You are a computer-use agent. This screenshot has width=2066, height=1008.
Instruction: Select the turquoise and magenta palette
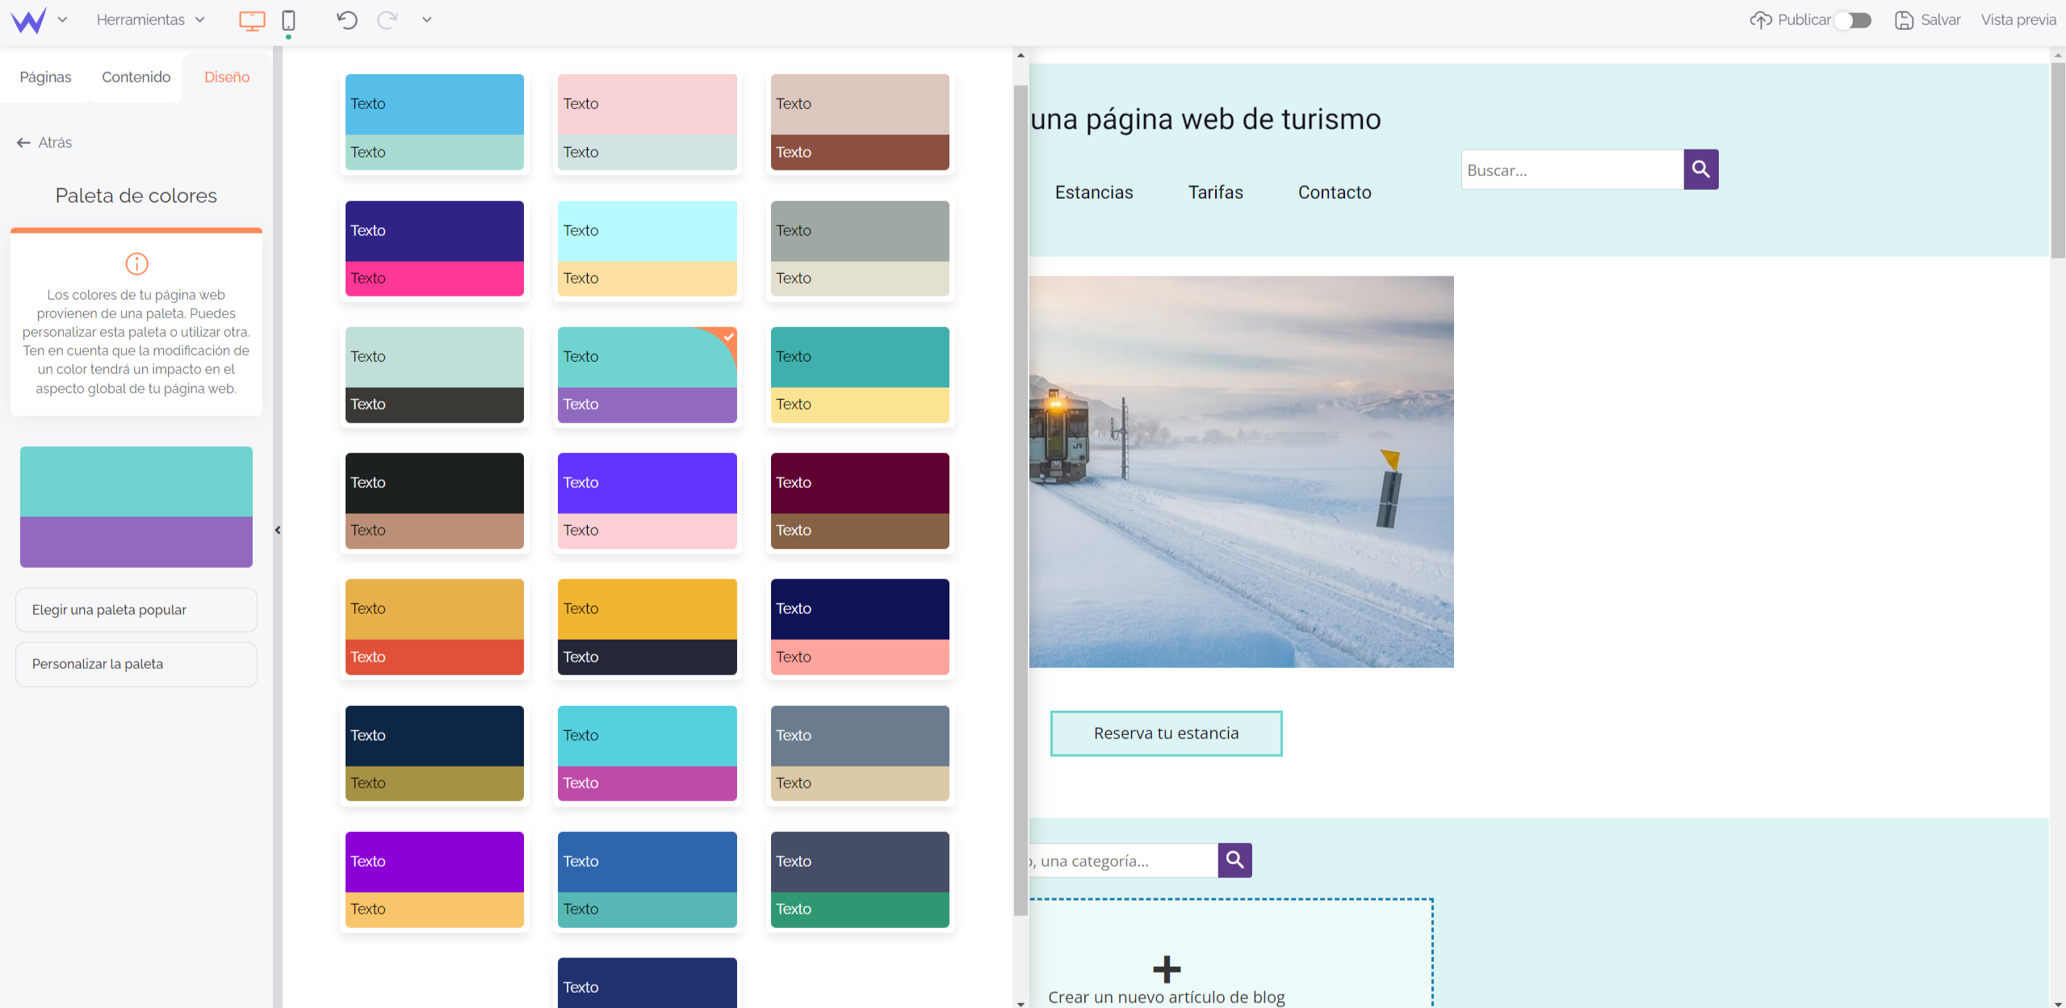[647, 754]
